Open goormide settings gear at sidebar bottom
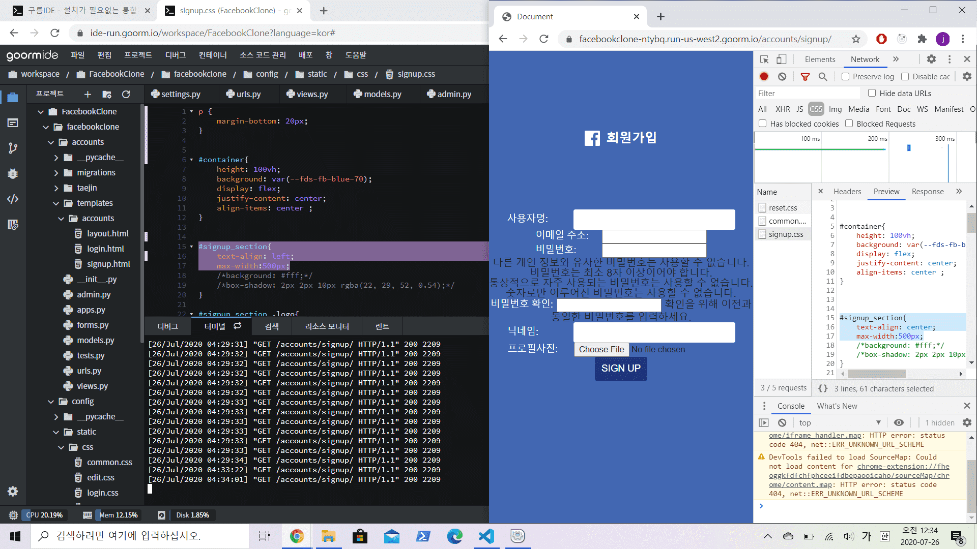 coord(13,491)
